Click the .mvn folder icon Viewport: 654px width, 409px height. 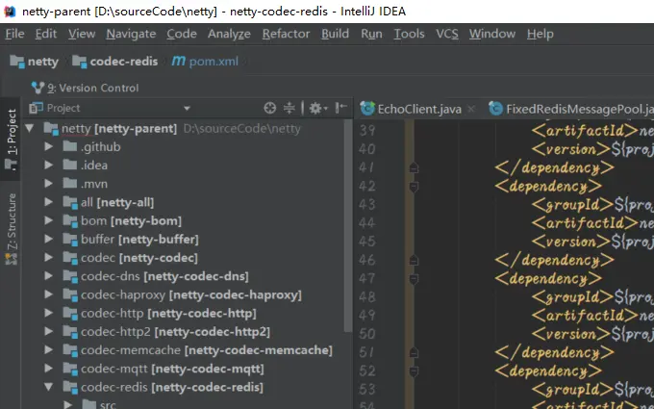coord(69,183)
